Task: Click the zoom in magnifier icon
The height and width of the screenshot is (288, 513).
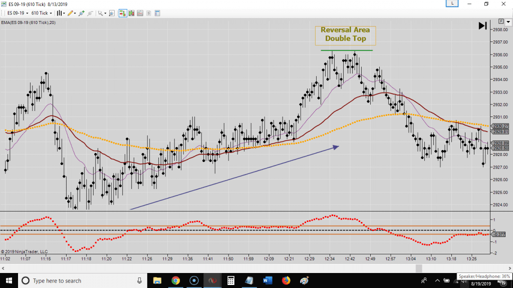Action: pos(82,13)
